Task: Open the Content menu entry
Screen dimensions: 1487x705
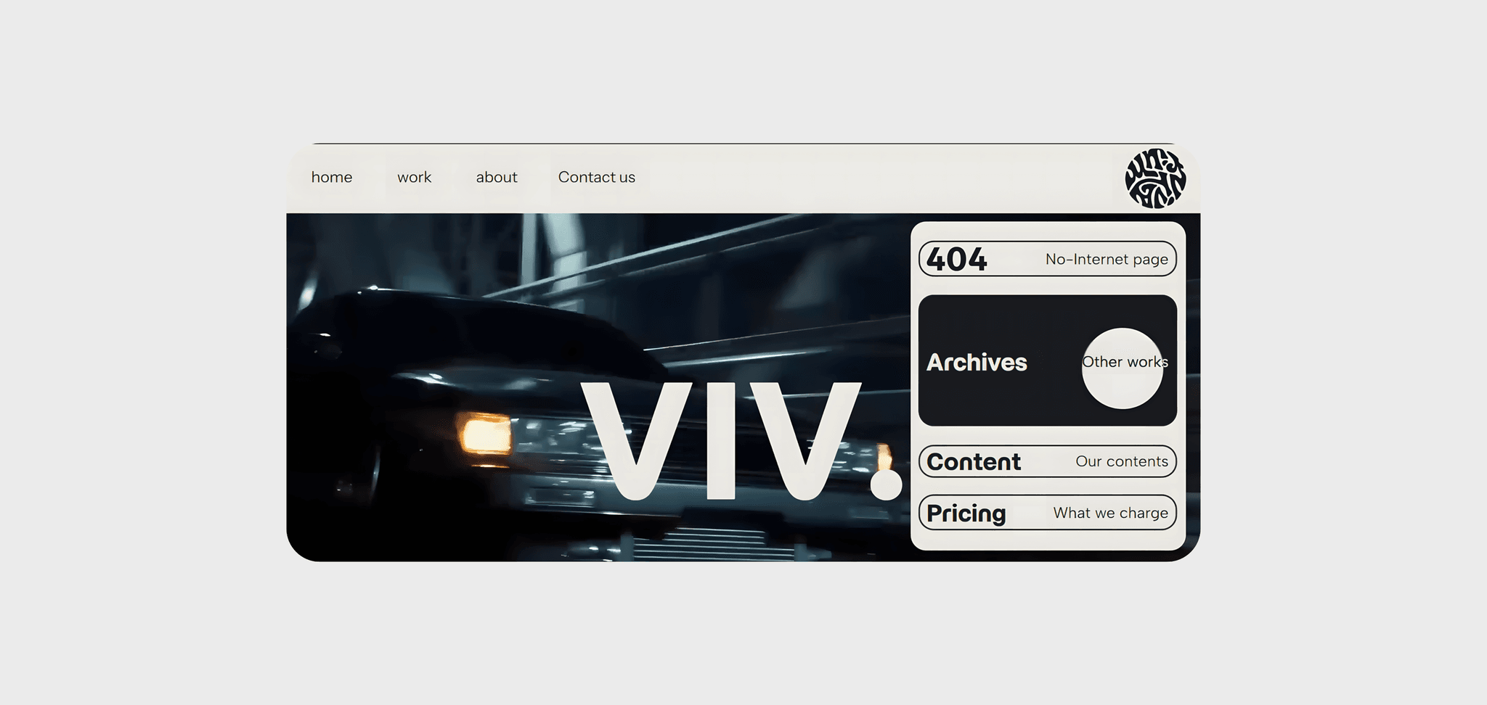Action: coord(1048,461)
